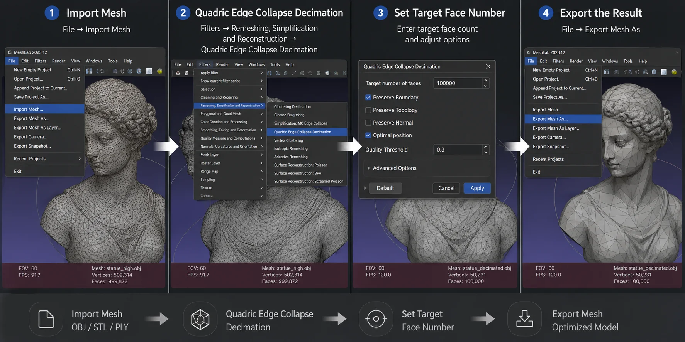
Task: Choose Surface Reconstruction: BPA
Action: (307, 173)
